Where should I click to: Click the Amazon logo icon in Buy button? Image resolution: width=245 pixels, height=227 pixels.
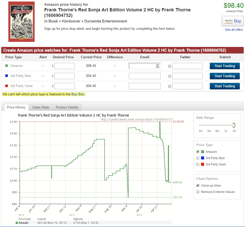point(228,21)
